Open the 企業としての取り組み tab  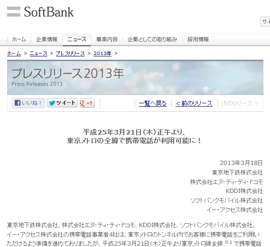click(x=152, y=39)
